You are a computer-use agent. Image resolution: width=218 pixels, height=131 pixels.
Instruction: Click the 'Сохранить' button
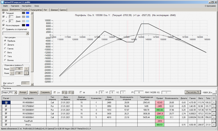click(x=45, y=92)
